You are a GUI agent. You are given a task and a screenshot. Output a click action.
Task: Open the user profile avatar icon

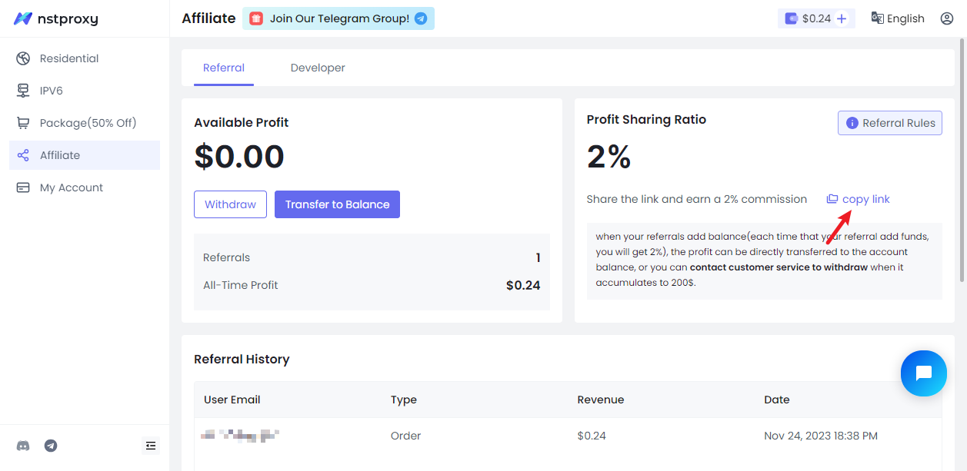pyautogui.click(x=946, y=18)
